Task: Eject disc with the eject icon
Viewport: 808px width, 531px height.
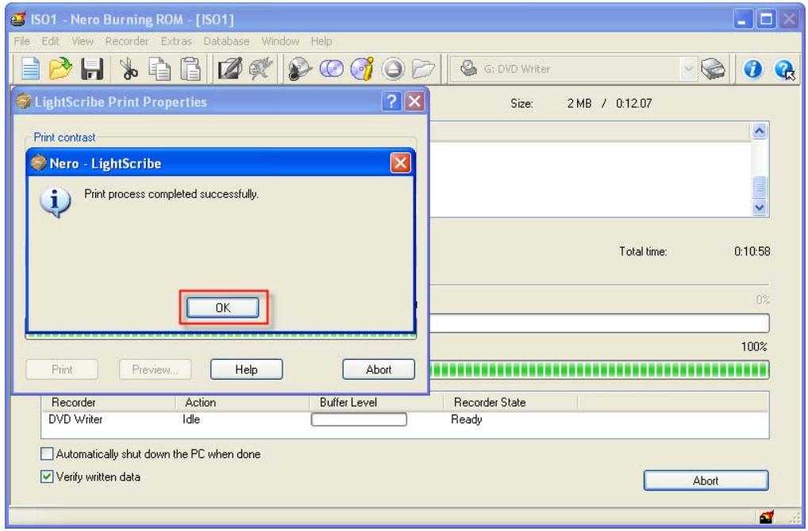Action: pyautogui.click(x=393, y=69)
